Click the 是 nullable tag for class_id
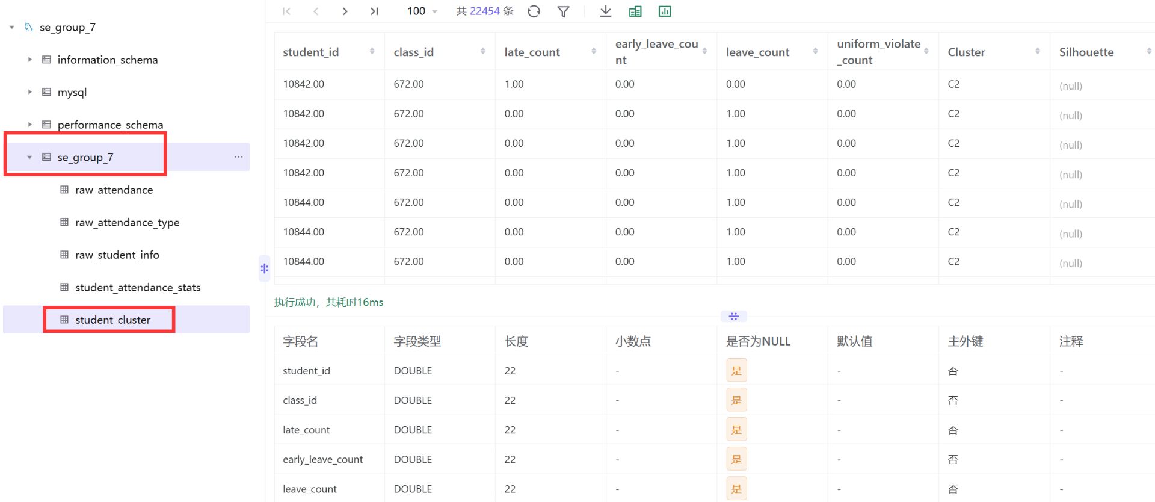 tap(736, 400)
